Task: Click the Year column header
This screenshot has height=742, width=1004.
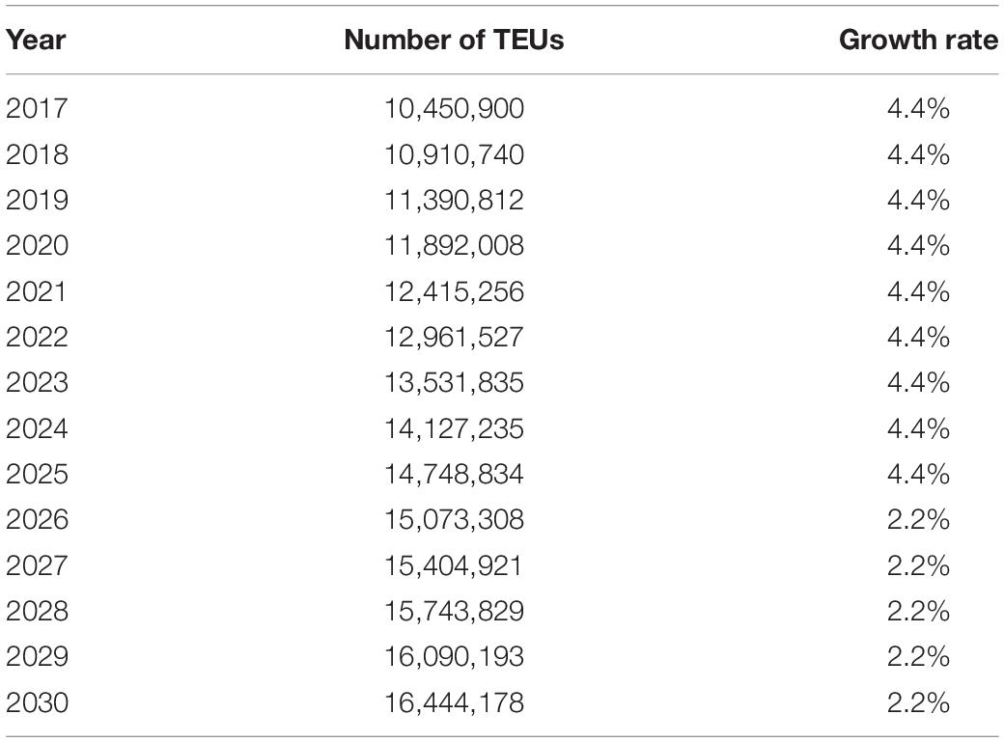Action: tap(36, 40)
